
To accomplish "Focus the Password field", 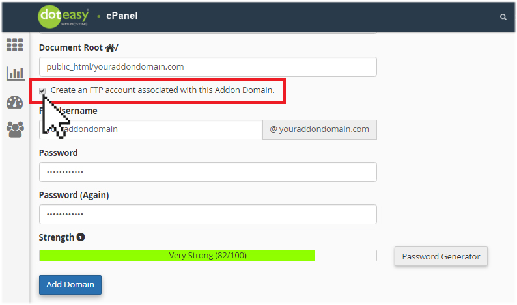I will click(x=208, y=172).
